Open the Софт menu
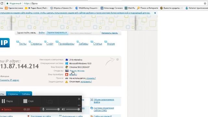Image resolution: width=208 pixels, height=117 pixels. (50, 44)
